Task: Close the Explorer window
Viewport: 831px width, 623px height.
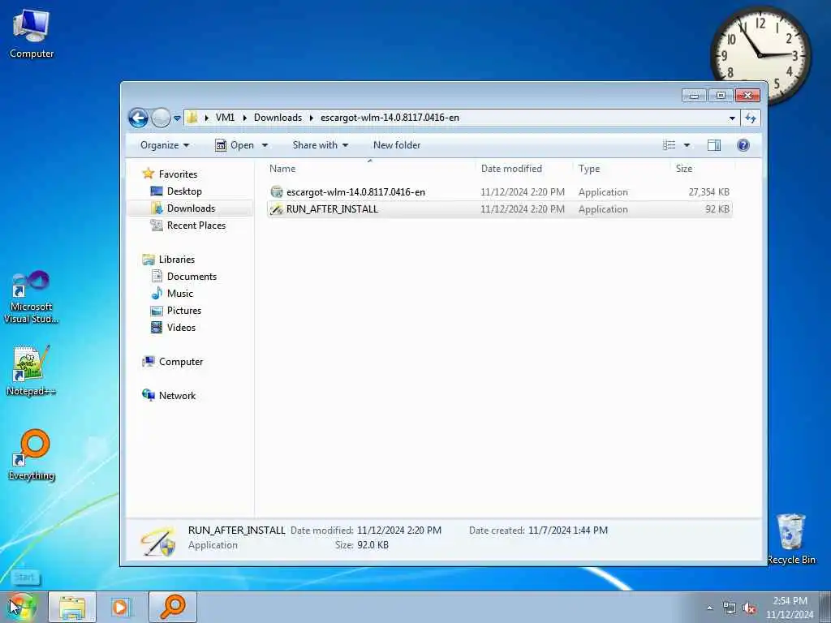Action: click(747, 96)
